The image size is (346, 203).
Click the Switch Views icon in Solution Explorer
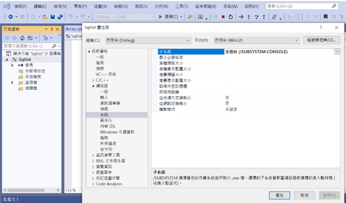(30, 38)
